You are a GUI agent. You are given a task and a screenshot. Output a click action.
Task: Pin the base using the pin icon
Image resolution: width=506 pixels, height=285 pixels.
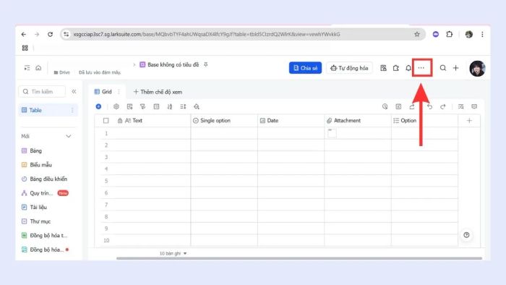205,64
